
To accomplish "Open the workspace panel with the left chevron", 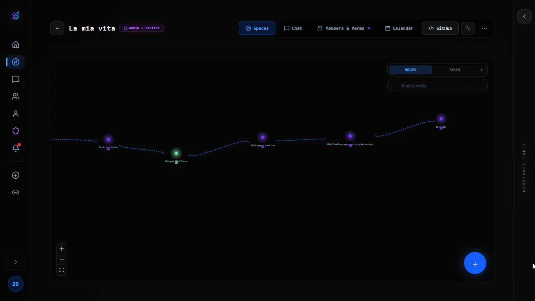I will pos(524,16).
